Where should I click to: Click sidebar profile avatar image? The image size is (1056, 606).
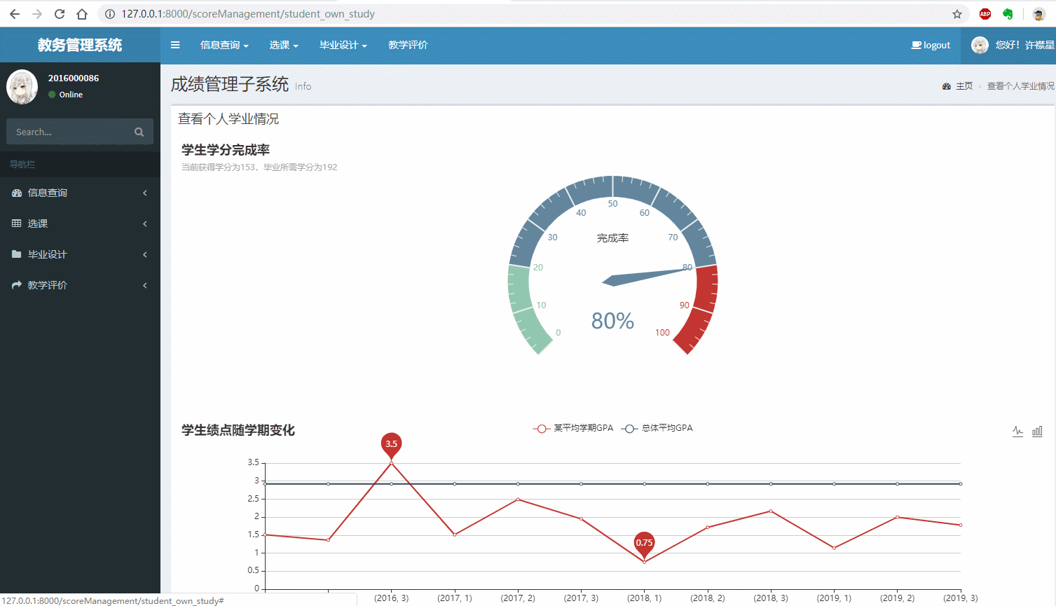pyautogui.click(x=22, y=87)
